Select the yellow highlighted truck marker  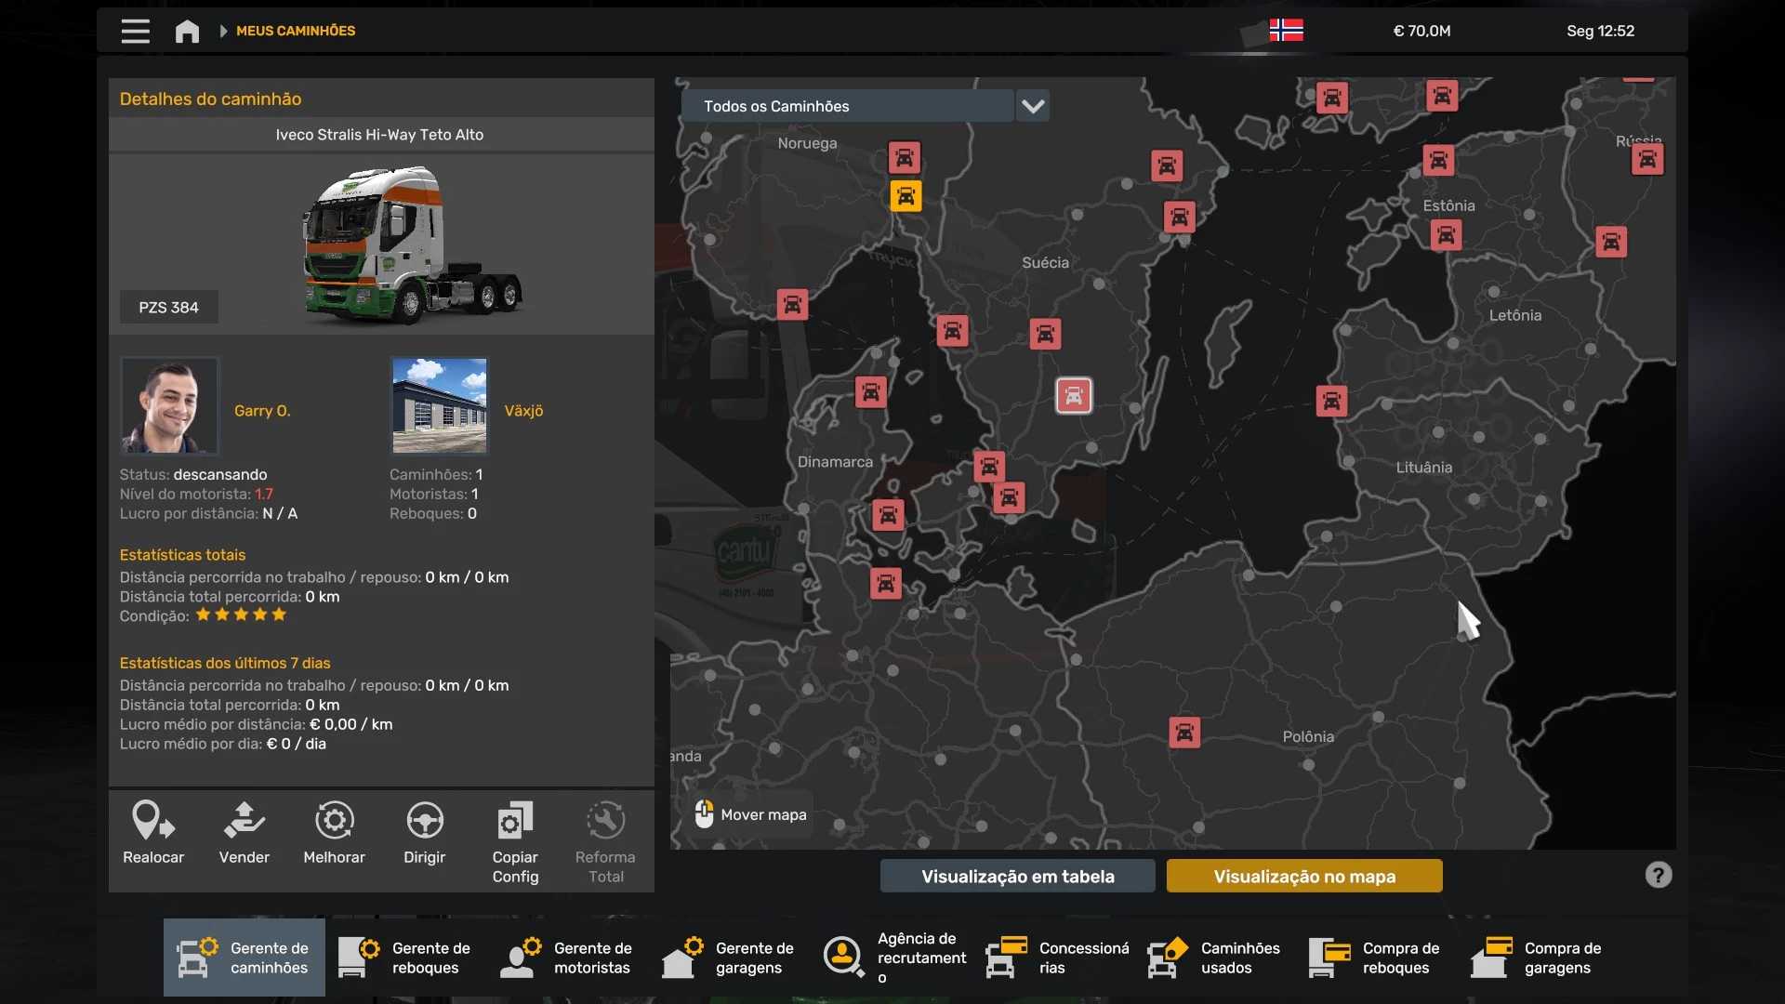pos(906,196)
